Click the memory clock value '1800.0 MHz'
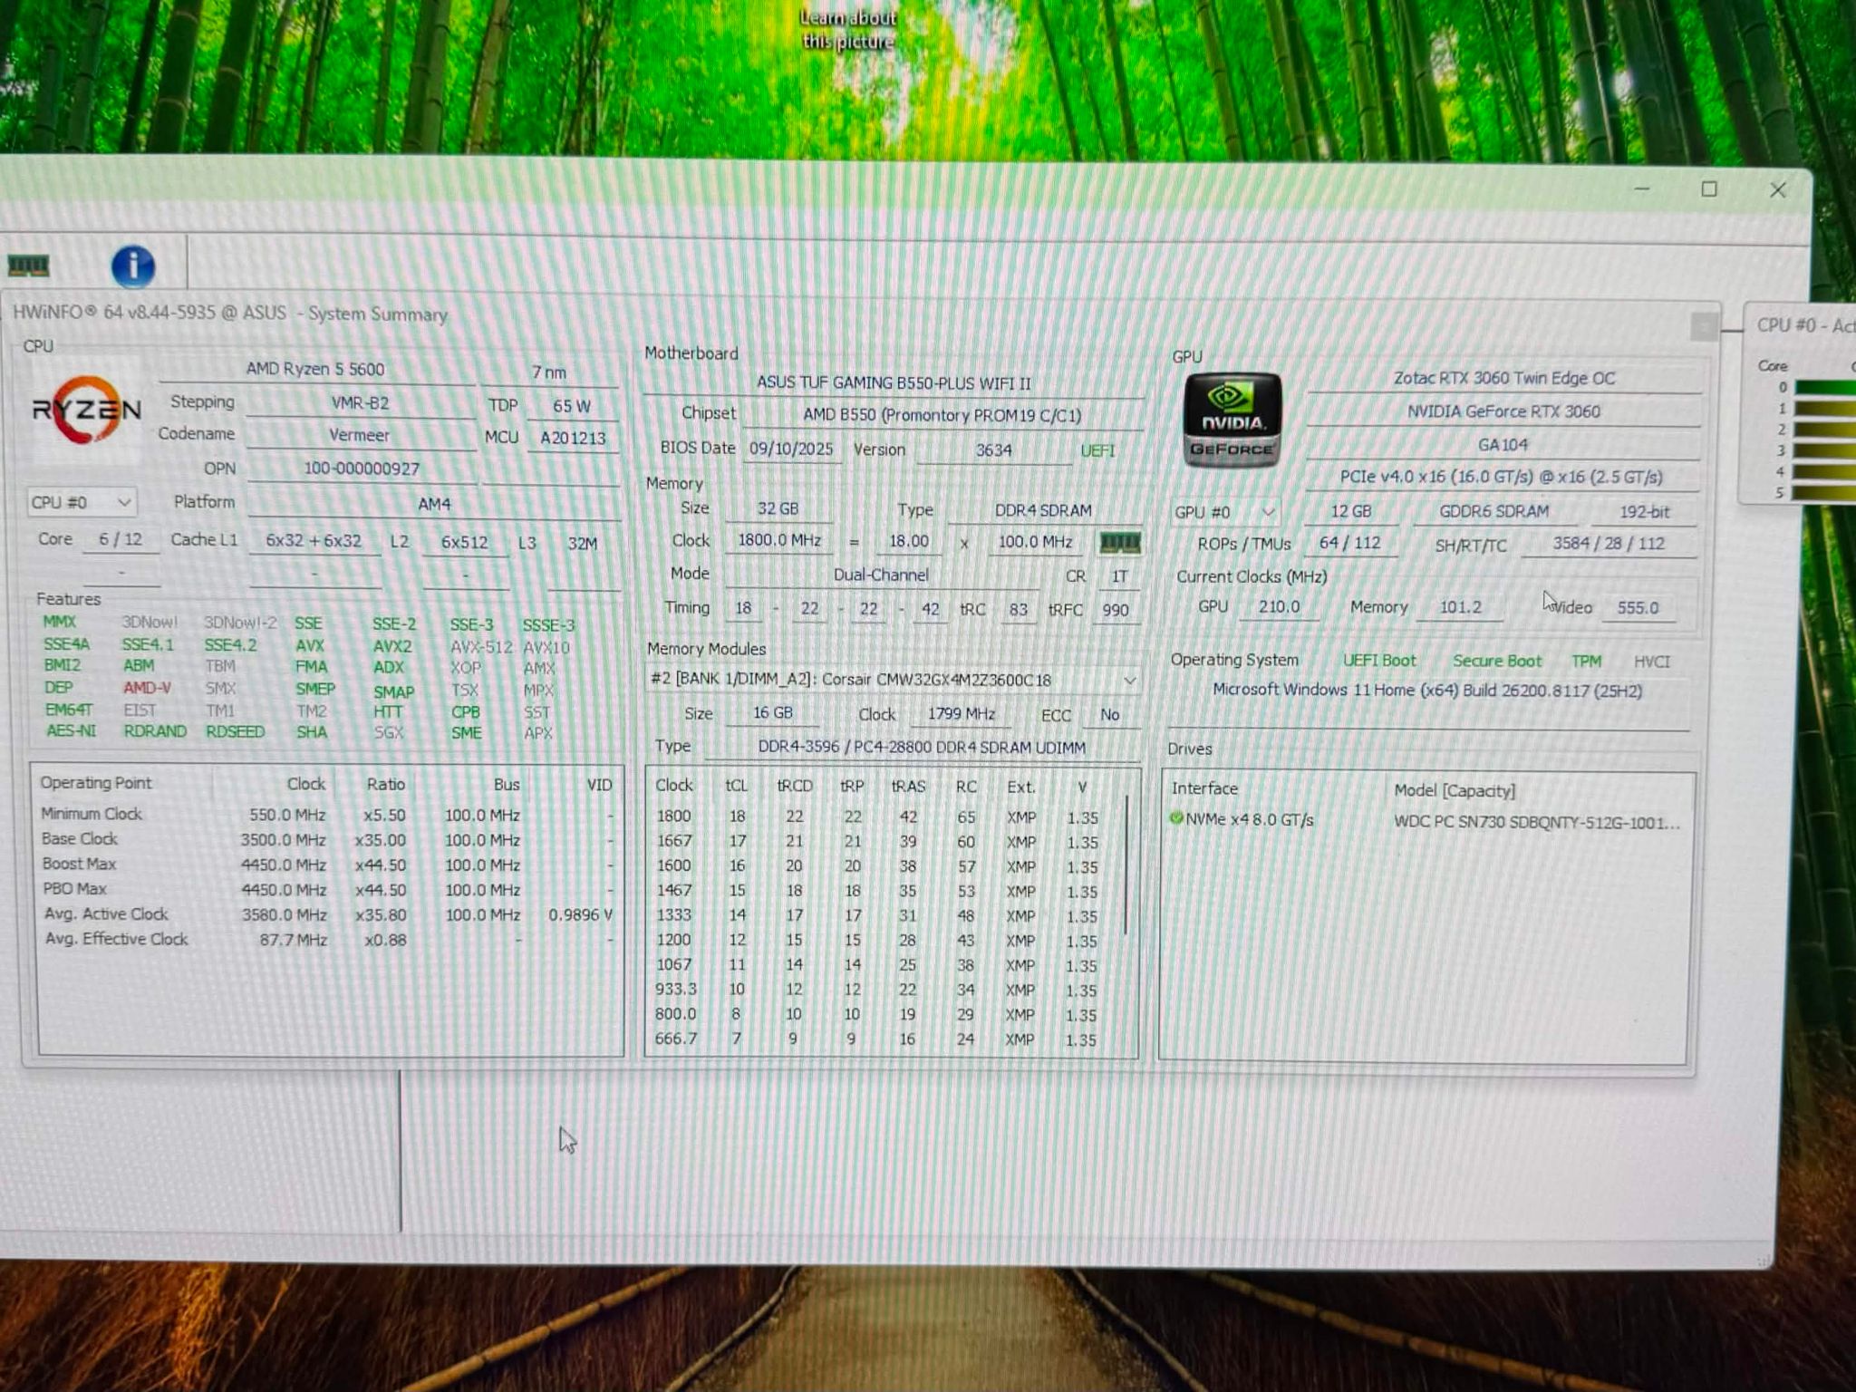The image size is (1856, 1392). pos(779,541)
